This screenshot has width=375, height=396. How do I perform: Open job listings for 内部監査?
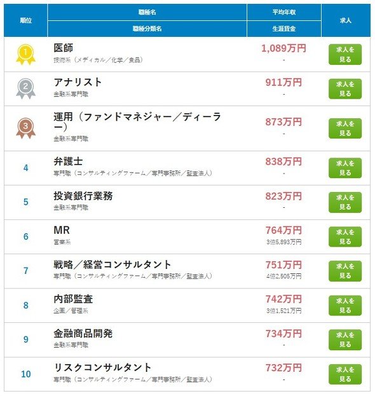(x=345, y=306)
